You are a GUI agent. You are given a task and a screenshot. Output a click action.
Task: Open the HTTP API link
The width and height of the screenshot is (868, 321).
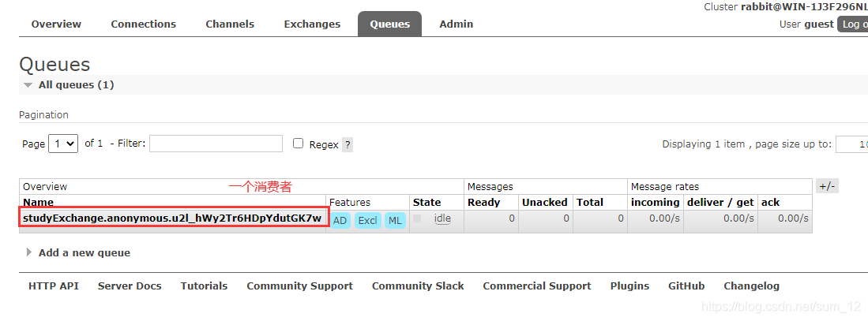click(x=54, y=286)
